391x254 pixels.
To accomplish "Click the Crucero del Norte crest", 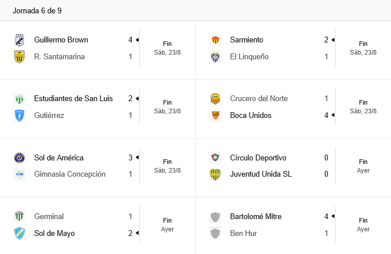I will (x=215, y=99).
